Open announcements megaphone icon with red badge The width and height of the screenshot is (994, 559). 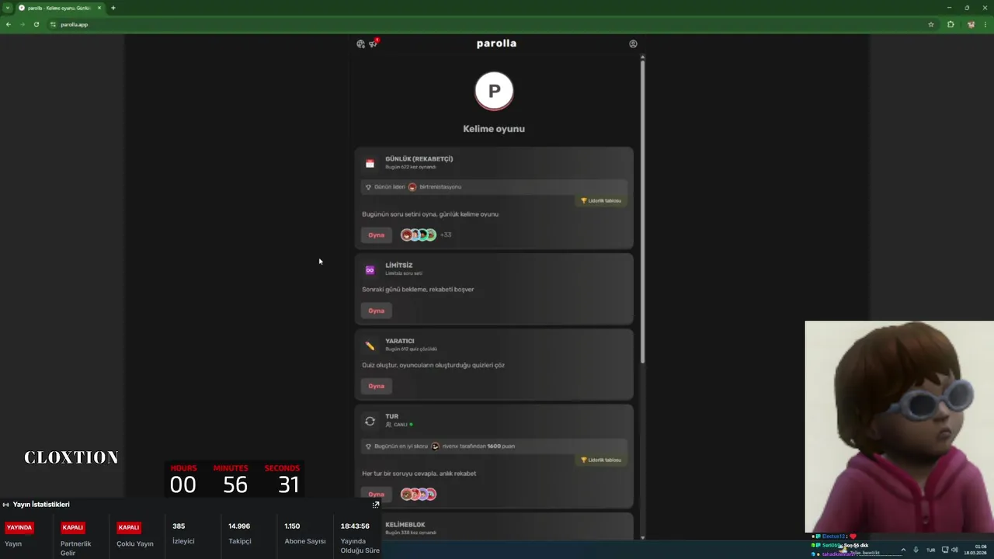coord(374,43)
